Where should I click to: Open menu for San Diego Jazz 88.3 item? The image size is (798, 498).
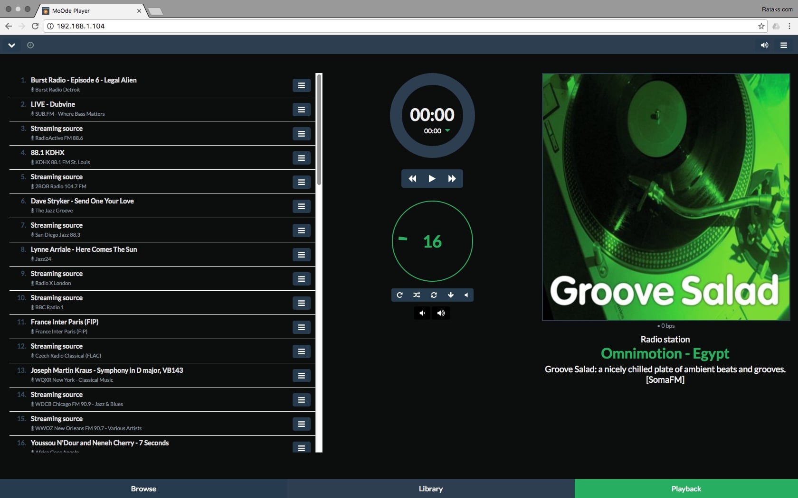(x=301, y=231)
